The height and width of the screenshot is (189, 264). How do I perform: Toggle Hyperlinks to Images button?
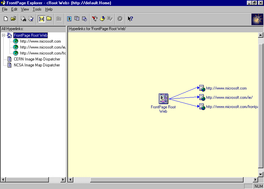click(69, 19)
